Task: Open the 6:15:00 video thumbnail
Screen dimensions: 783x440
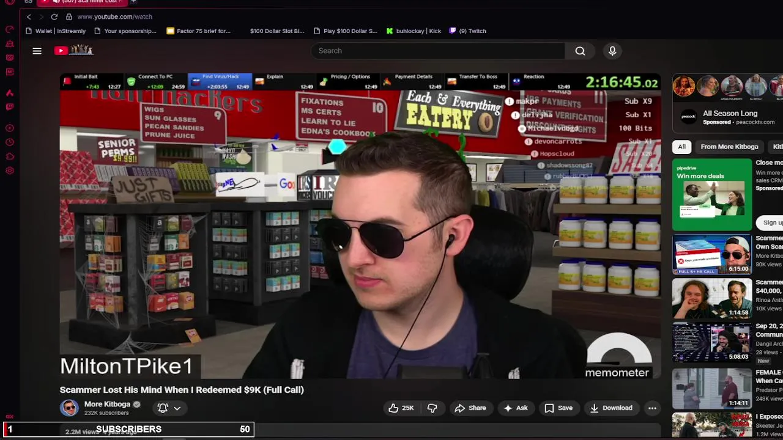Action: pyautogui.click(x=712, y=254)
